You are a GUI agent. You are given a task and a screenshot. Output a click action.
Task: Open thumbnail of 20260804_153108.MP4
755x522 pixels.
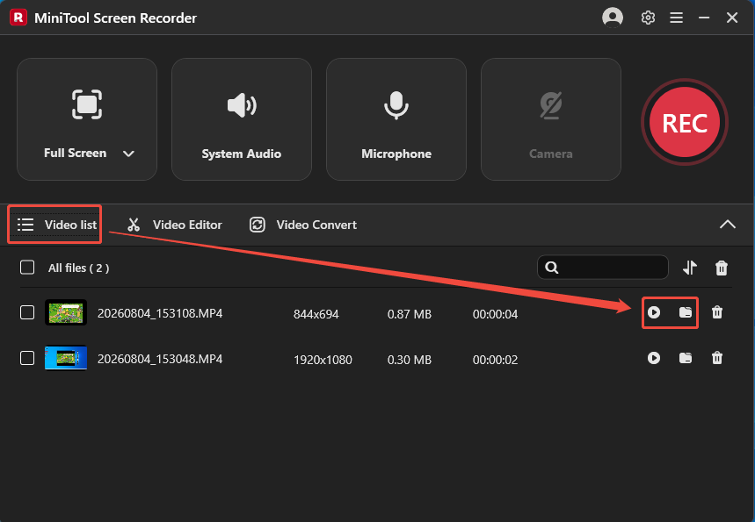pyautogui.click(x=66, y=312)
